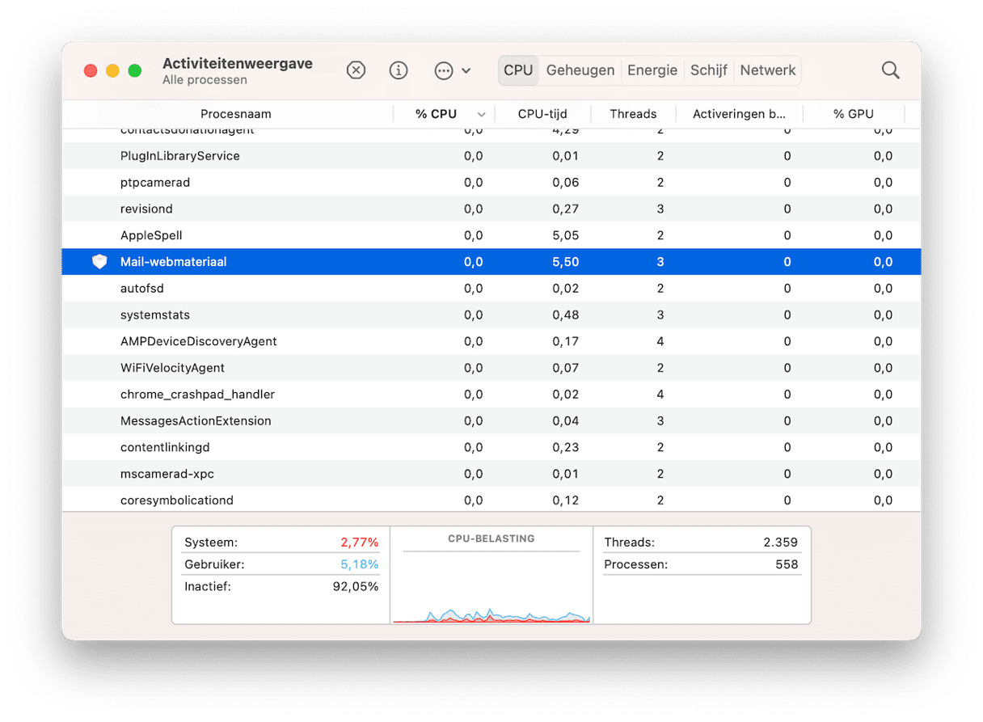Open the more options ellipsis menu
Screen dimensions: 983x722
[x=452, y=70]
